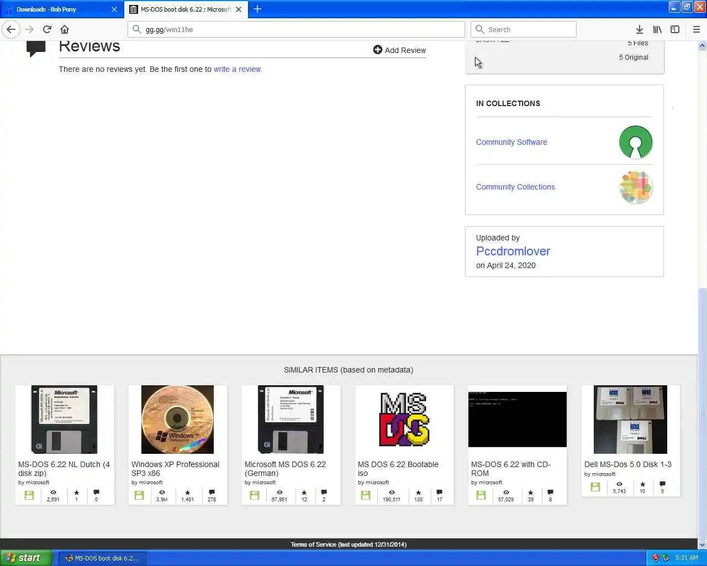This screenshot has height=566, width=707.
Task: Open MS-DOS 6.22 NL Dutch floppy thumbnail
Action: [x=65, y=420]
